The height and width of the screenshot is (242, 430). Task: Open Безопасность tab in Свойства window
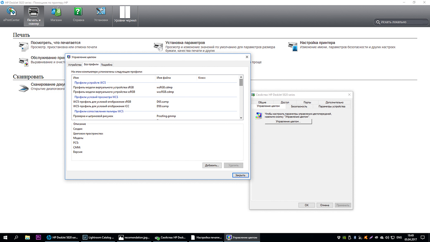click(299, 106)
